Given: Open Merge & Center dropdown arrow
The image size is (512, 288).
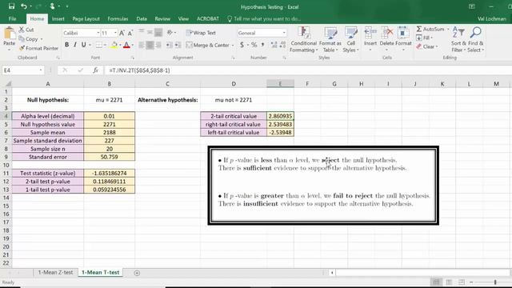Looking at the screenshot, I should 233,45.
